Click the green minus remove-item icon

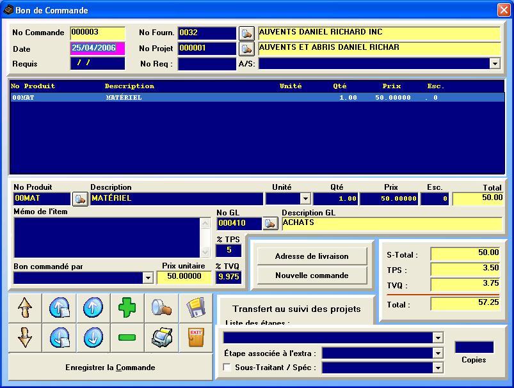click(x=127, y=337)
